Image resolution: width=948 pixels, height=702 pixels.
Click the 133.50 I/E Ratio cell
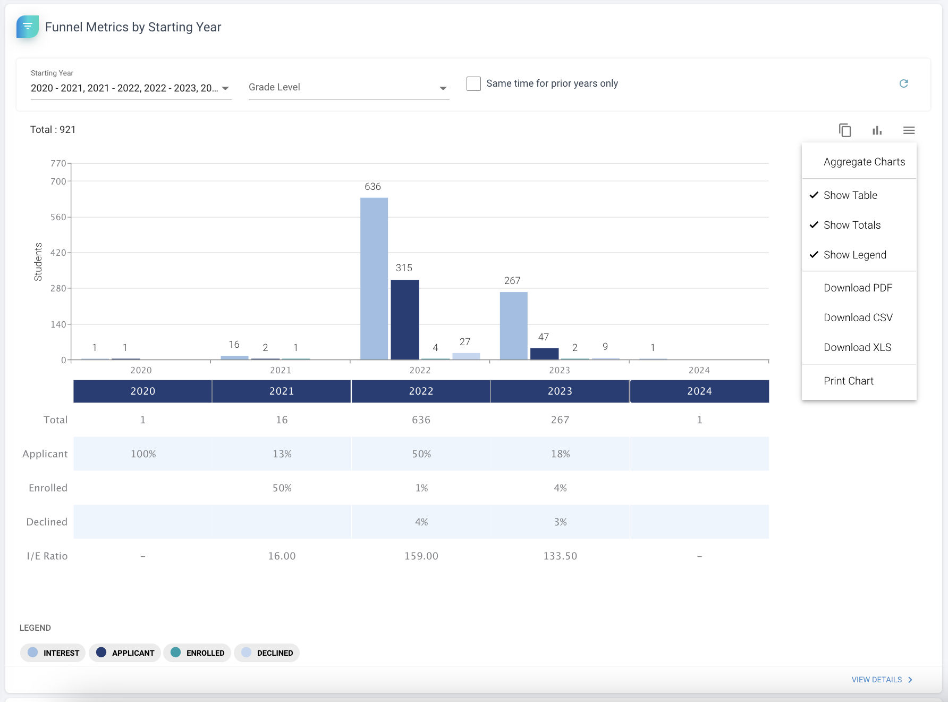point(560,556)
